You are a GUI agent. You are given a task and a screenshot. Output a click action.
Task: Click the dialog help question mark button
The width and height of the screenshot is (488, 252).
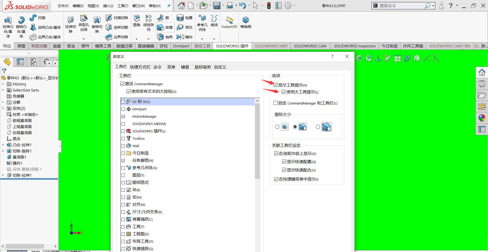click(332, 56)
